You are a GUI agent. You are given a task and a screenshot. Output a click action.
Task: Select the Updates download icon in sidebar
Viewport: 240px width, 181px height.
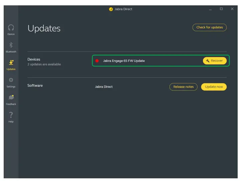(11, 63)
